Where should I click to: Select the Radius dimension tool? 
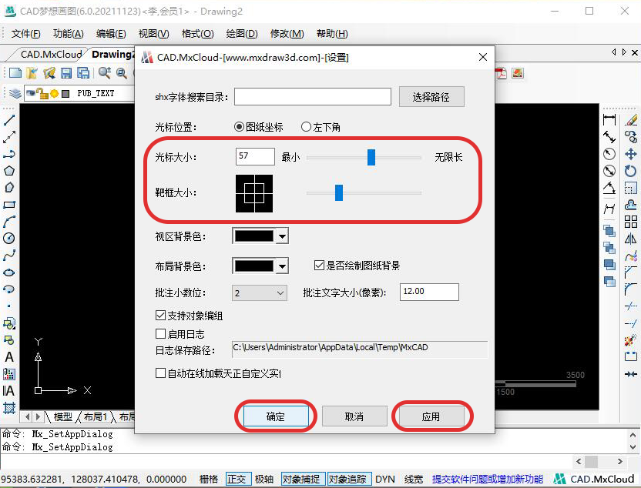tap(609, 154)
